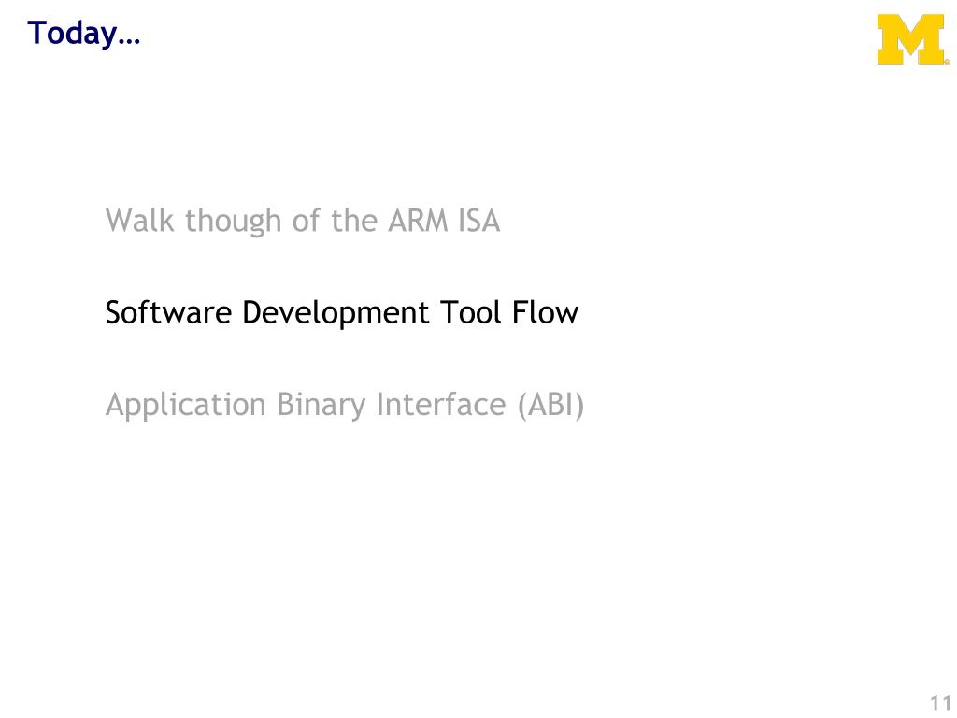Image resolution: width=957 pixels, height=718 pixels.
Task: Select the "Walk though of the ARM ISA" line
Action: coord(303,221)
